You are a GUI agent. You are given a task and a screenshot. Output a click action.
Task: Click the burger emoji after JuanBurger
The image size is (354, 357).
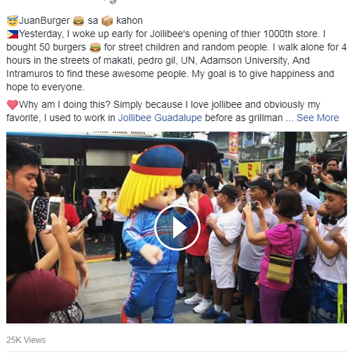pyautogui.click(x=79, y=21)
